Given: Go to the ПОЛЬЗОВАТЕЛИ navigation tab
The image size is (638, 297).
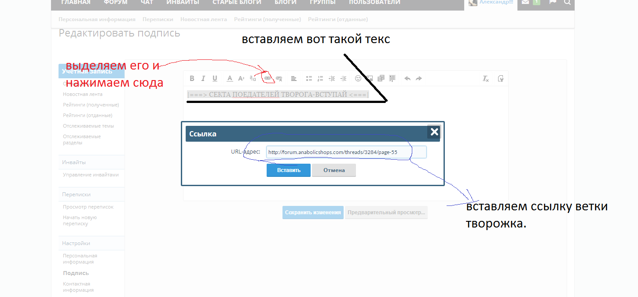Looking at the screenshot, I should tap(374, 3).
